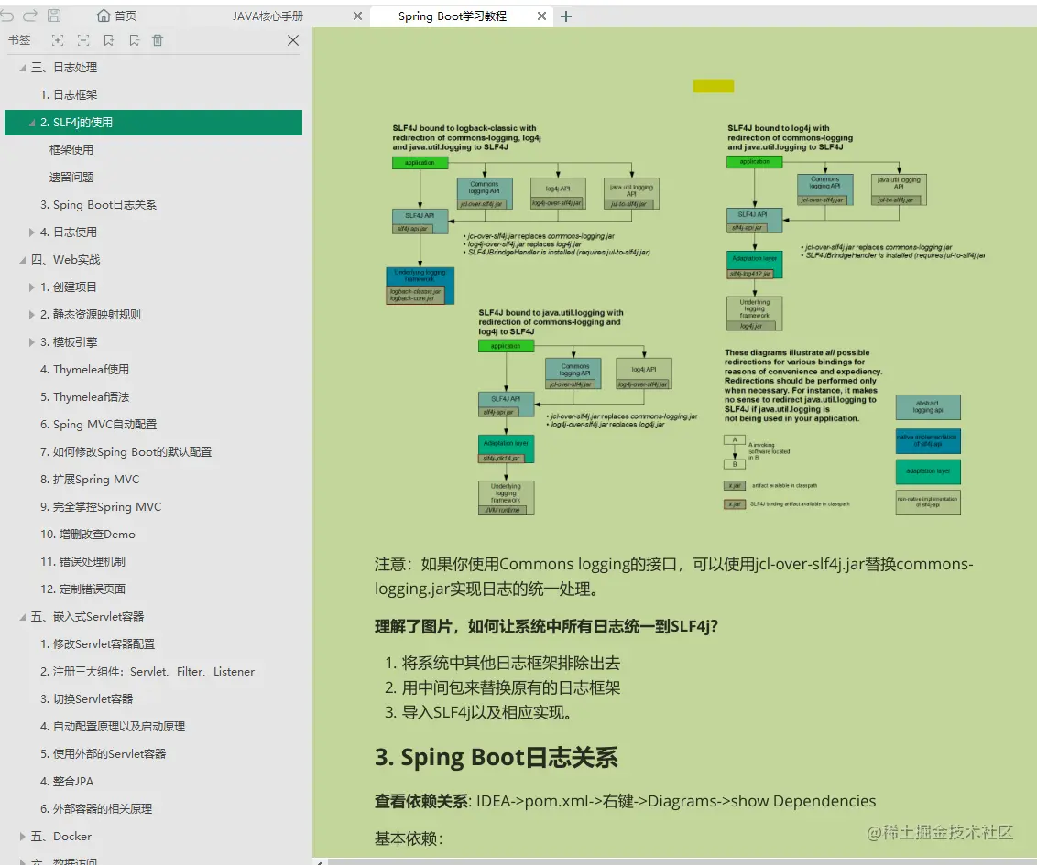Viewport: 1037px width, 865px height.
Task: Open a new tab with the plus button
Action: pyautogui.click(x=566, y=16)
